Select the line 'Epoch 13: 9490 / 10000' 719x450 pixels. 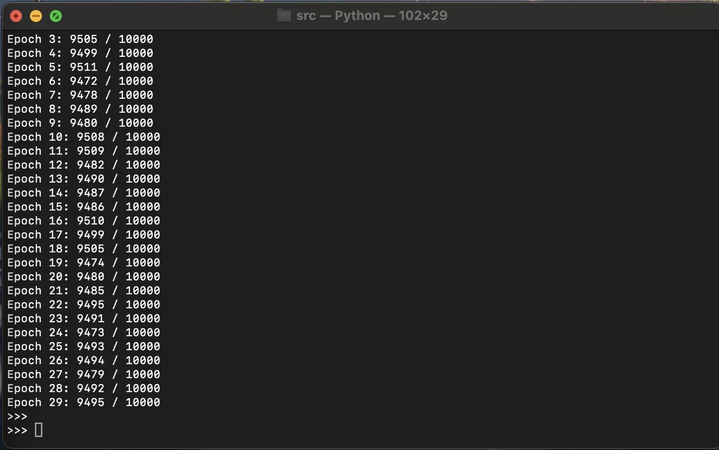point(84,179)
